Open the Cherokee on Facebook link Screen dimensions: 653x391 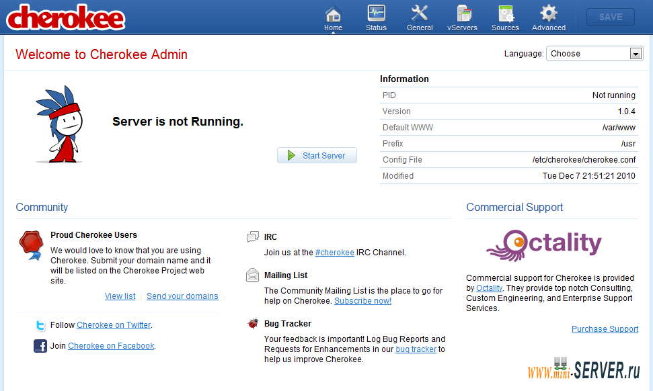click(111, 346)
